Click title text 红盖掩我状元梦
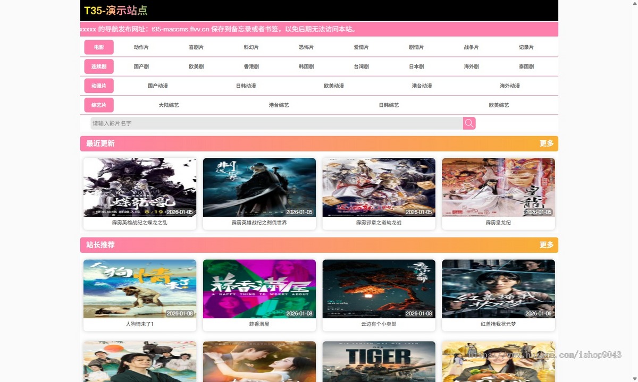 tap(499, 324)
